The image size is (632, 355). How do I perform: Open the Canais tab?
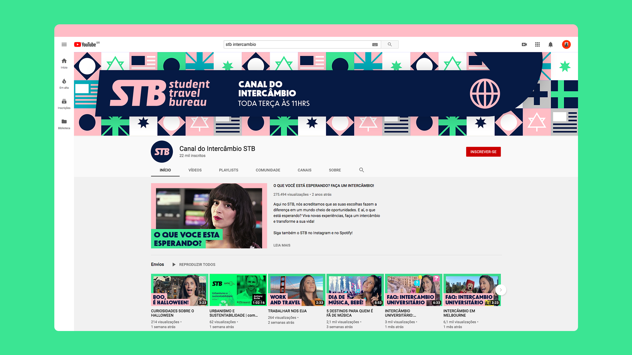pos(304,170)
